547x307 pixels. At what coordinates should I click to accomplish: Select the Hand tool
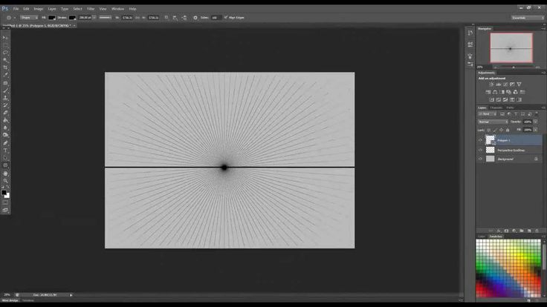click(5, 173)
